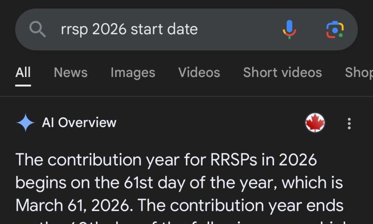Select the partially visible Shopping tab
Image resolution: width=373 pixels, height=224 pixels.
[359, 72]
